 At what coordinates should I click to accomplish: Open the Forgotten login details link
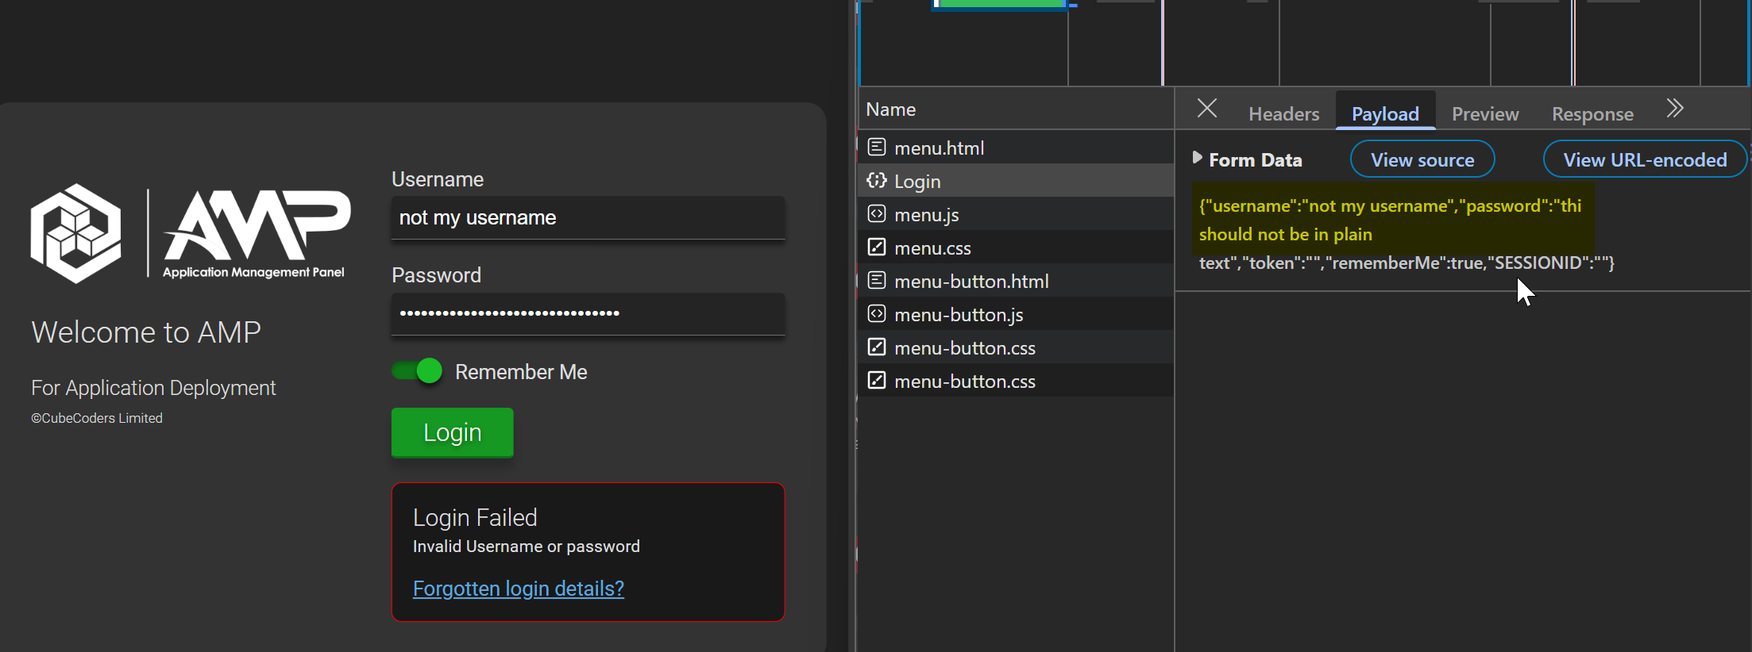click(518, 589)
